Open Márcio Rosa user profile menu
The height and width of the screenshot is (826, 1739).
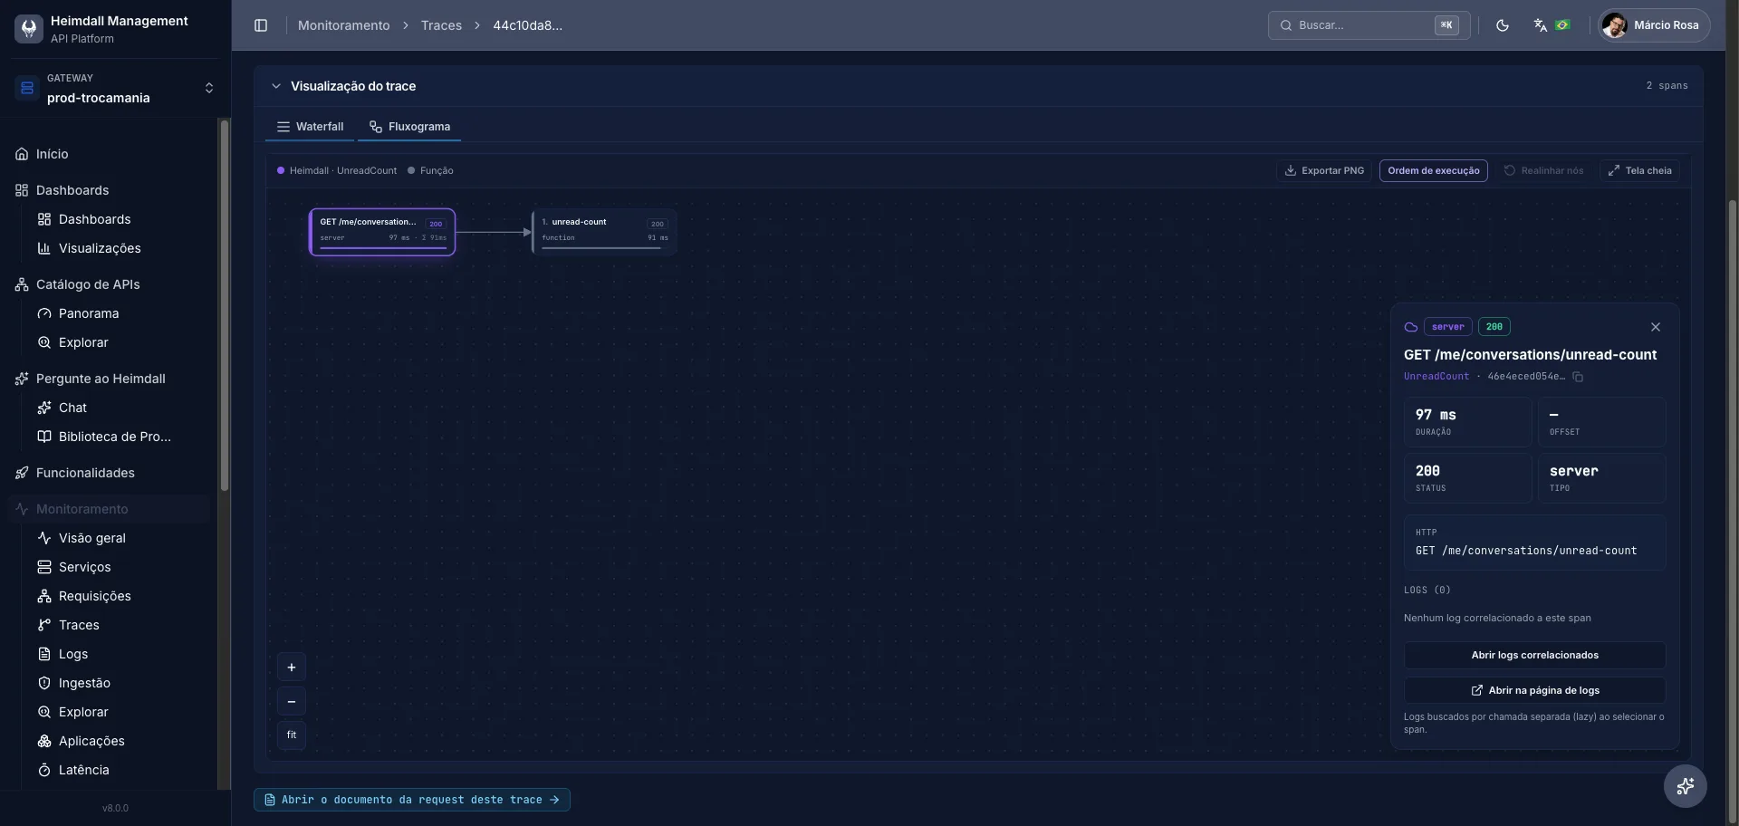pos(1654,25)
